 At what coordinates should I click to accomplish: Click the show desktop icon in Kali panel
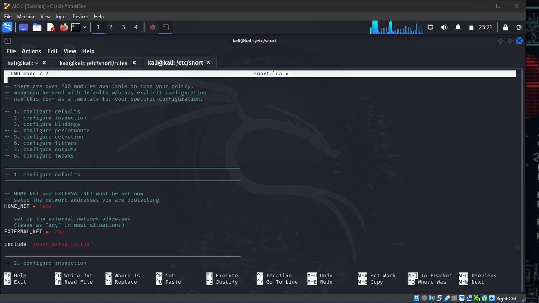(23, 27)
